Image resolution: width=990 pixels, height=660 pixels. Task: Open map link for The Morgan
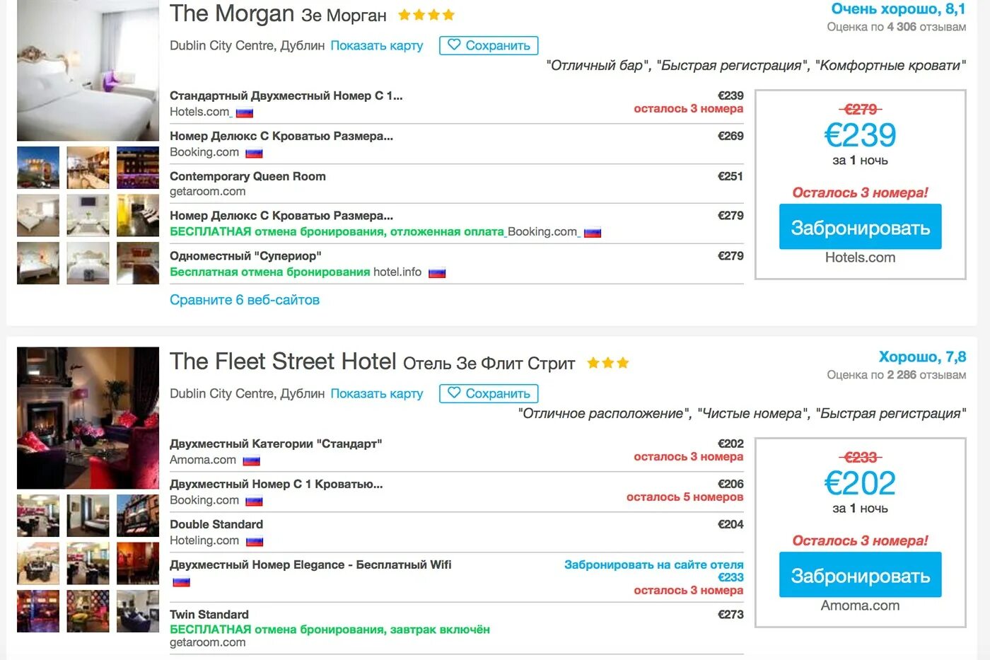tap(377, 45)
